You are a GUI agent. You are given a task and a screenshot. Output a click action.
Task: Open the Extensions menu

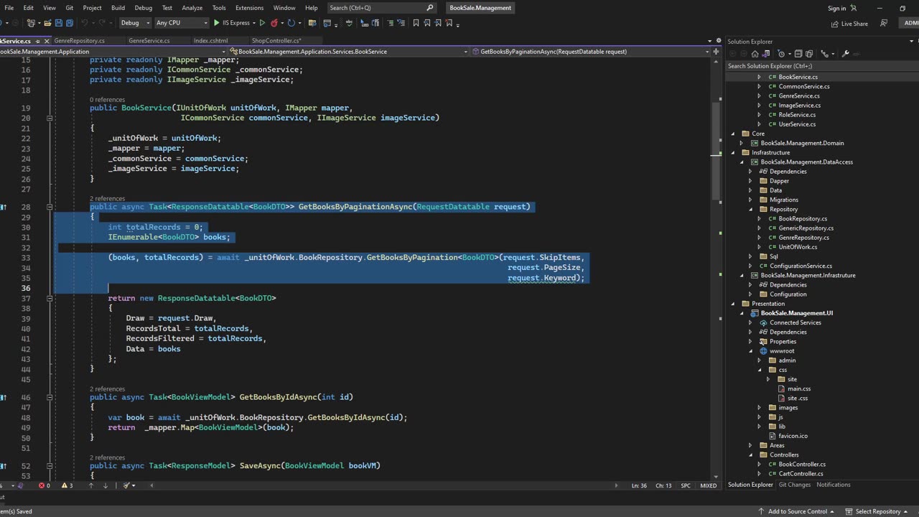(249, 8)
